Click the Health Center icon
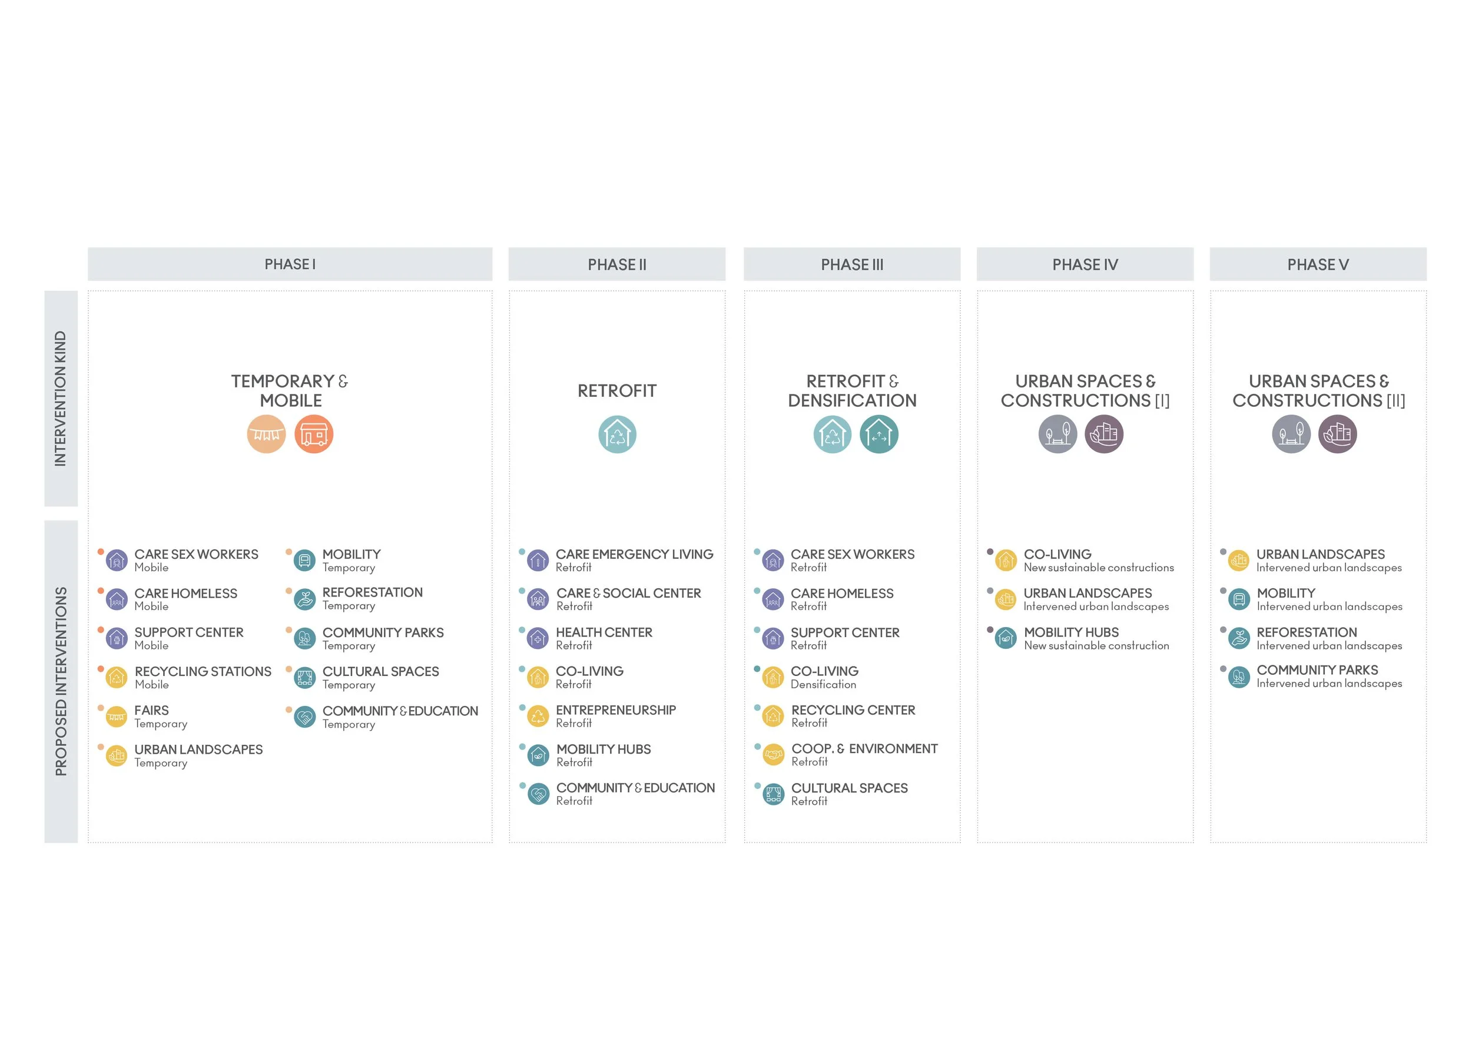1472x1041 pixels. click(538, 638)
